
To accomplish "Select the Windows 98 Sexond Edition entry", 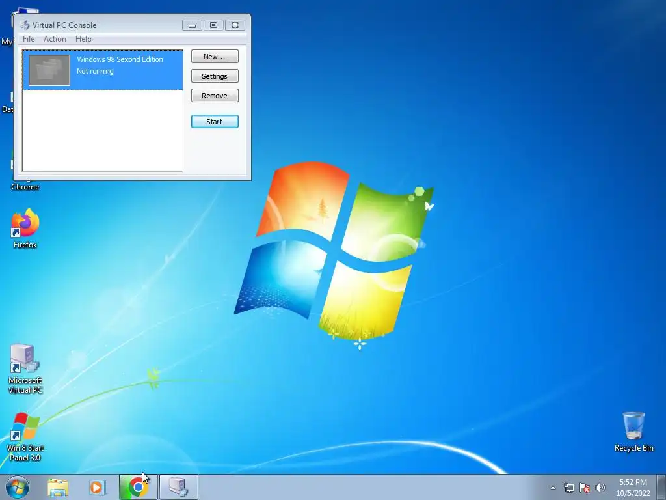I will [x=103, y=70].
